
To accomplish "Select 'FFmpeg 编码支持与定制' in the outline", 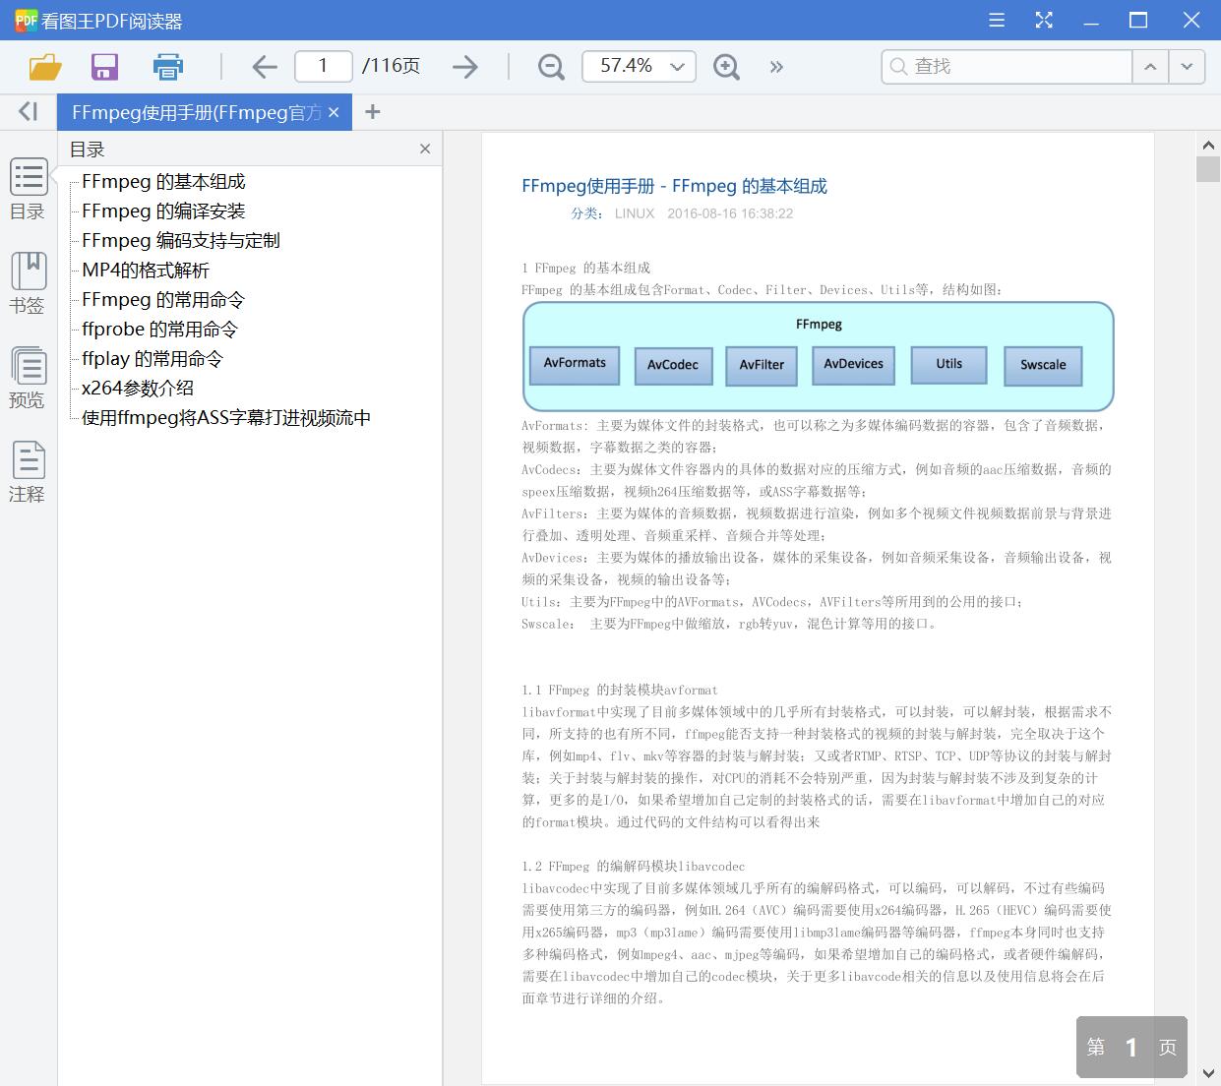I will [x=181, y=241].
